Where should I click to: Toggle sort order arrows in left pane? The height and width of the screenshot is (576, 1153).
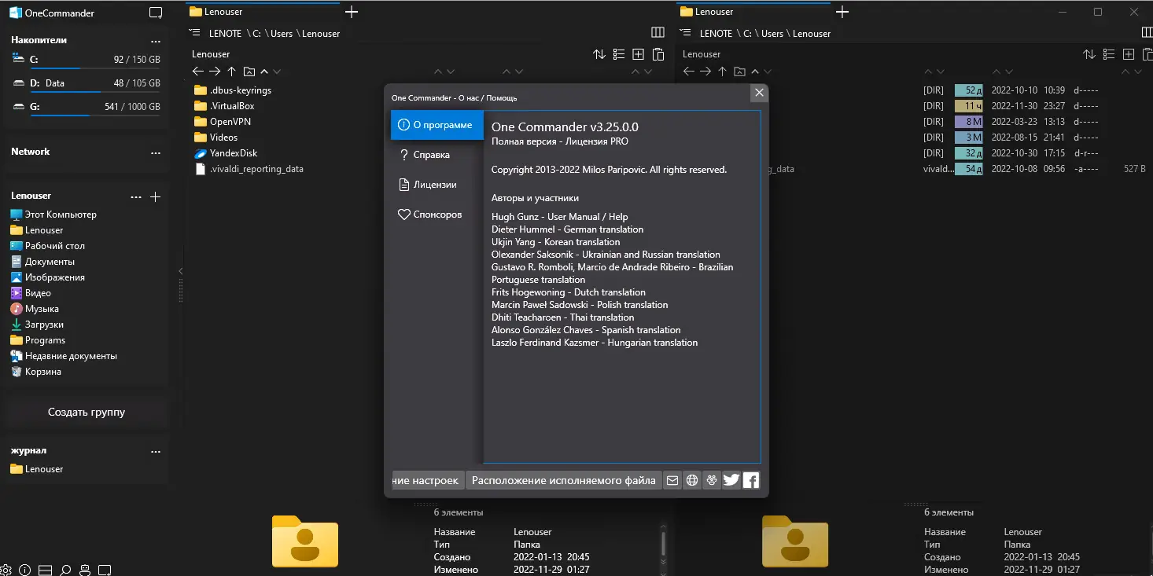(x=599, y=54)
